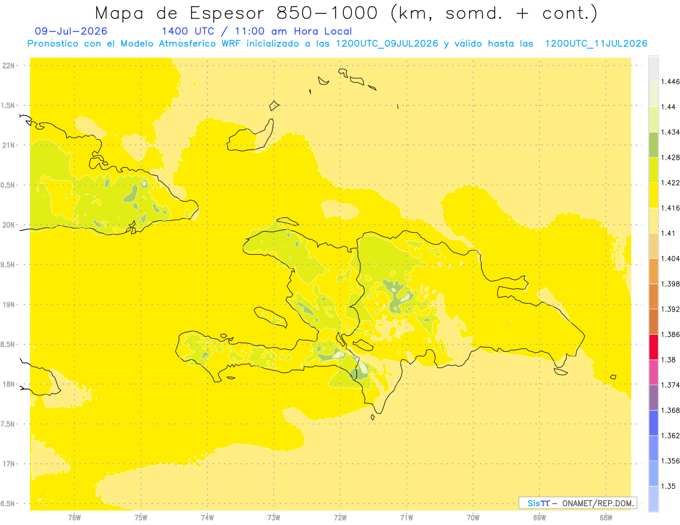The image size is (680, 525).
Task: Click the latitude label '8.5N'
Action: tap(8, 344)
